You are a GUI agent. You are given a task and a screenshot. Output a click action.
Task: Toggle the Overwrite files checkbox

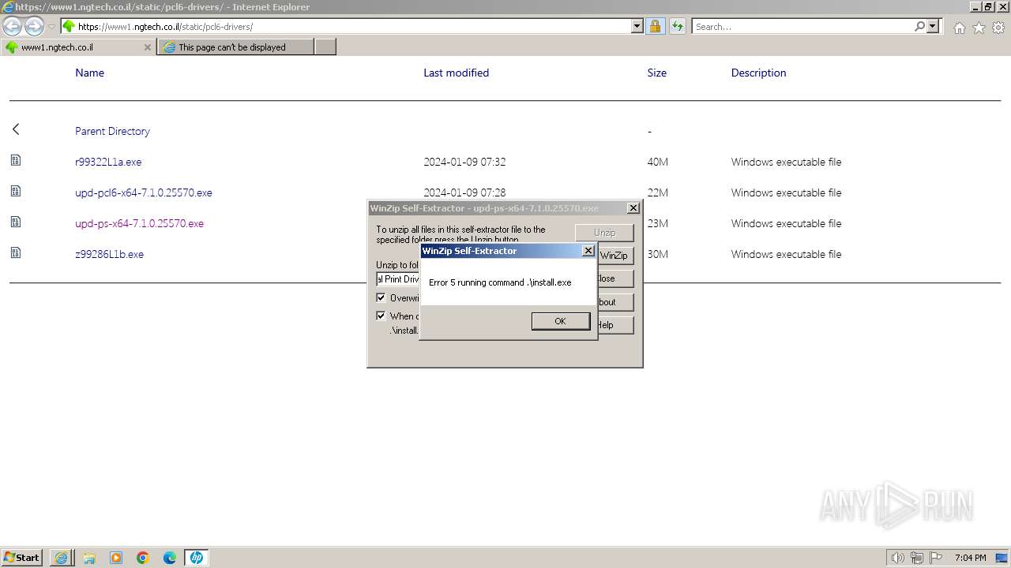tap(381, 297)
